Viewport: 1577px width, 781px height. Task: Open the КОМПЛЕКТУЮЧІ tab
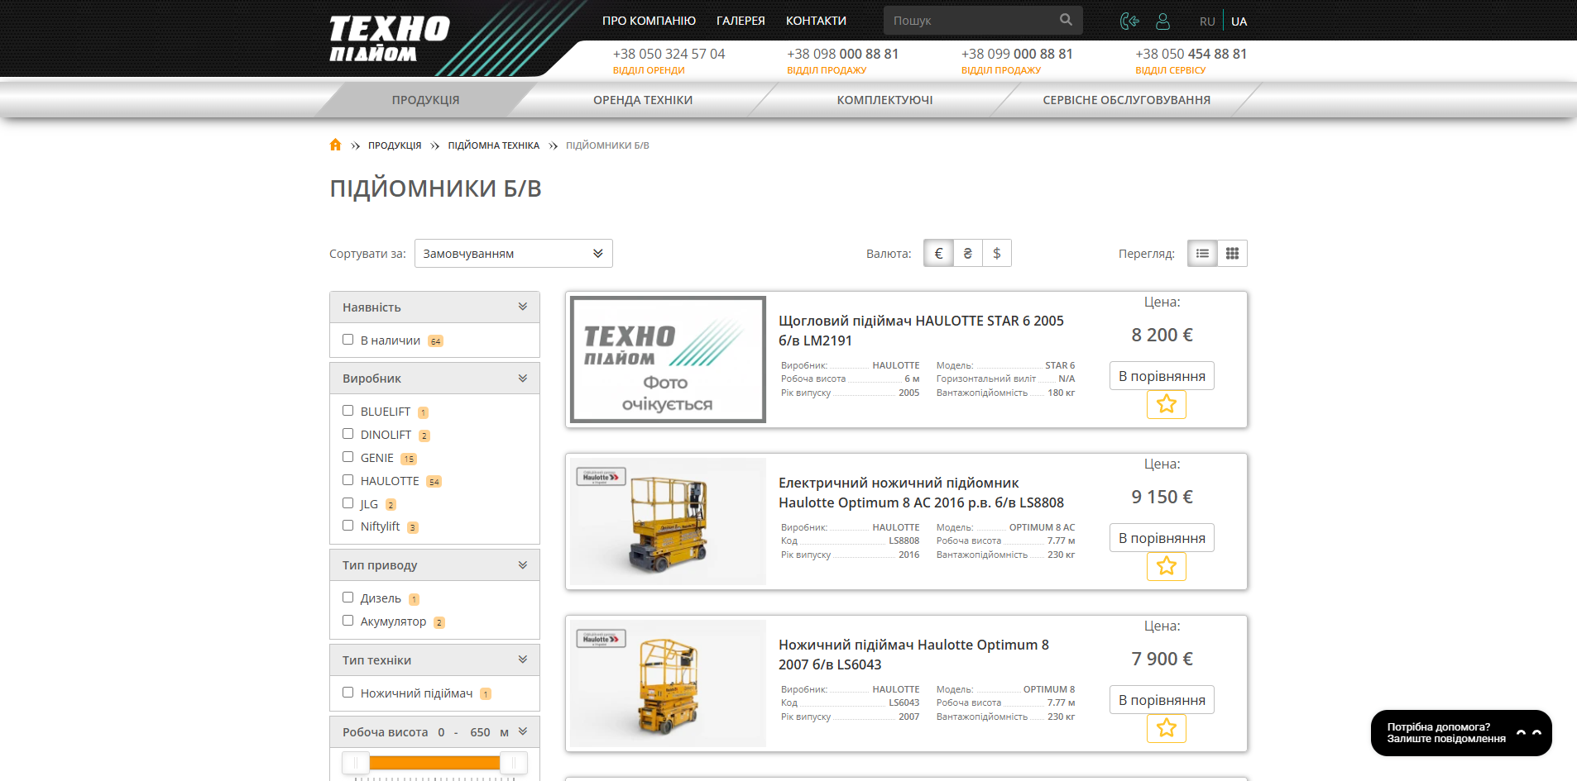[x=884, y=100]
